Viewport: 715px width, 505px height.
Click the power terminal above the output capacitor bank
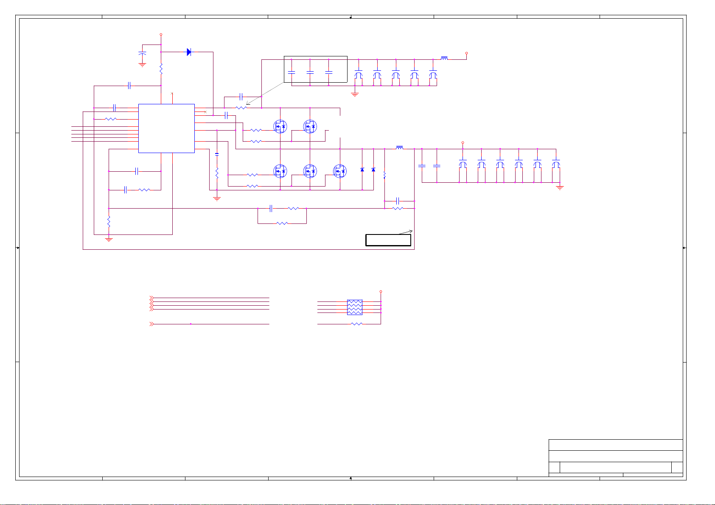tap(463, 142)
